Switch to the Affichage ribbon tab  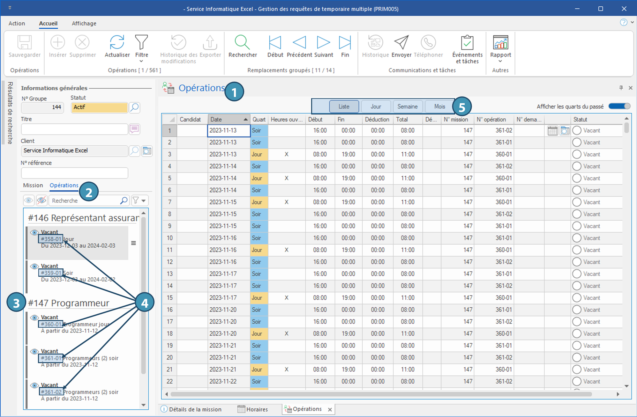(84, 23)
